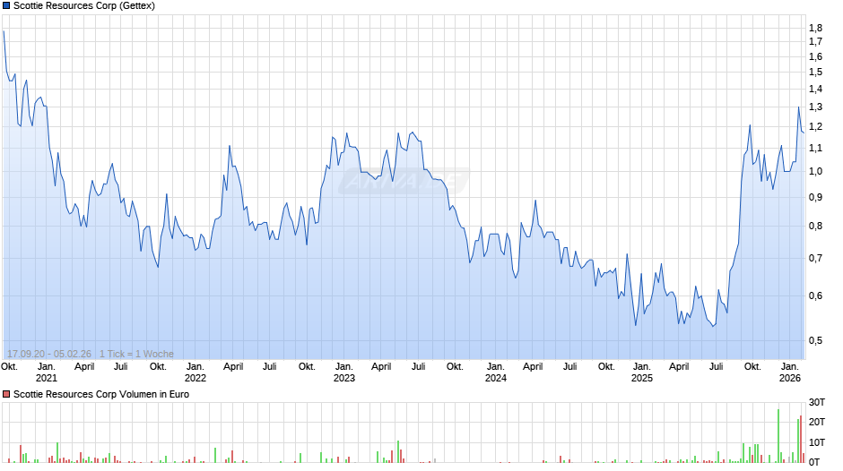Click the volume axis label '20T'
Image resolution: width=843 pixels, height=471 pixels.
817,422
